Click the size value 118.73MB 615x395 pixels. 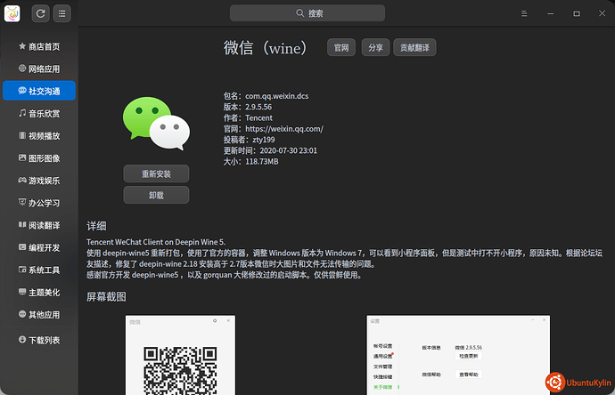262,162
